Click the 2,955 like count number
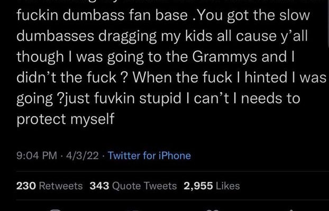The width and height of the screenshot is (329, 211). point(197,186)
